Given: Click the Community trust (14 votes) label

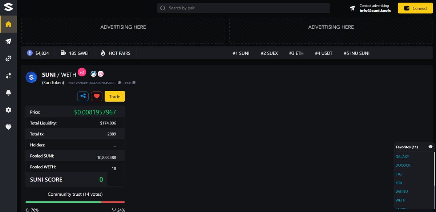Looking at the screenshot, I should point(75,194).
